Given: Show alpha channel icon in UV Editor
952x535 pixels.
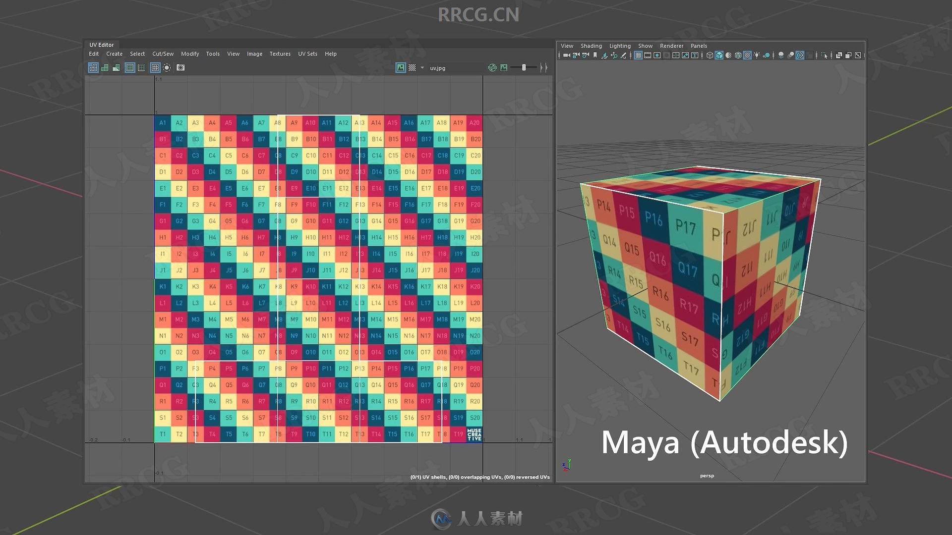Looking at the screenshot, I should tap(504, 68).
